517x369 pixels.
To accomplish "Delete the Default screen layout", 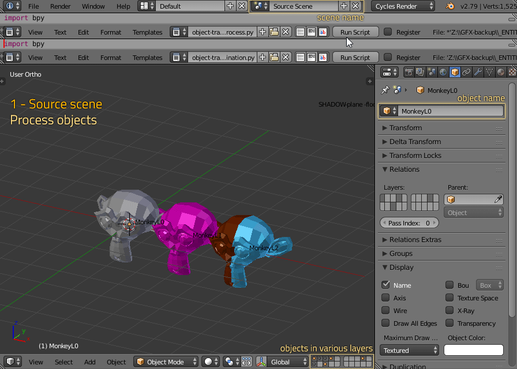I will (x=242, y=6).
